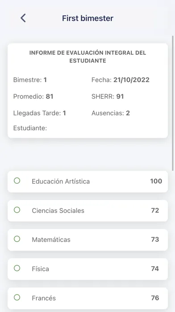Select the Matemáticas circle indicator
Image resolution: width=175 pixels, height=312 pixels.
coord(17,239)
